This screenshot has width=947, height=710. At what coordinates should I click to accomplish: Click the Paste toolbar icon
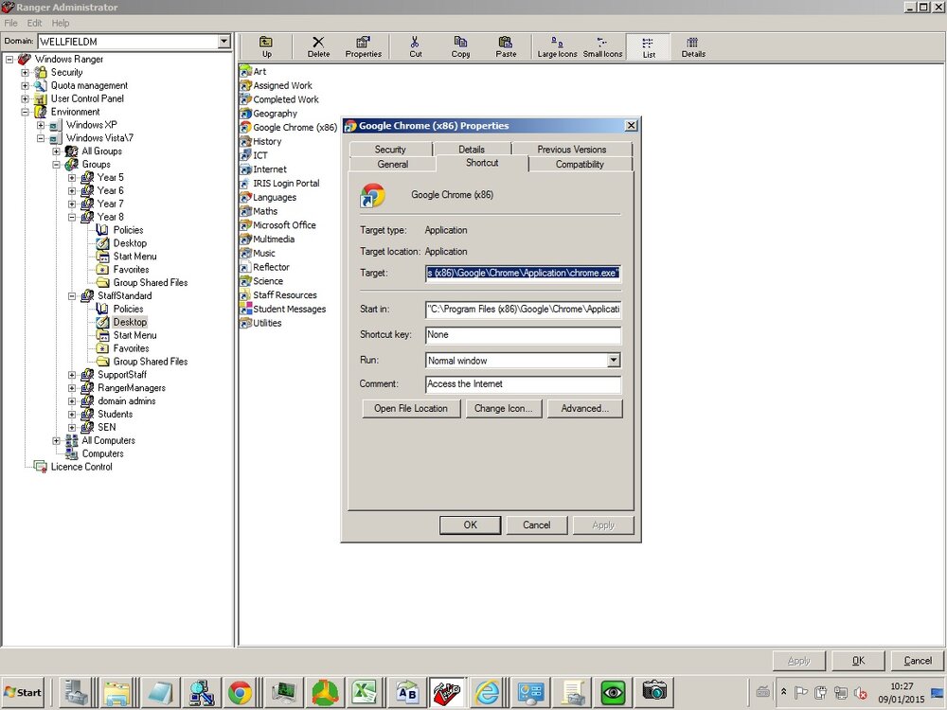pyautogui.click(x=506, y=46)
